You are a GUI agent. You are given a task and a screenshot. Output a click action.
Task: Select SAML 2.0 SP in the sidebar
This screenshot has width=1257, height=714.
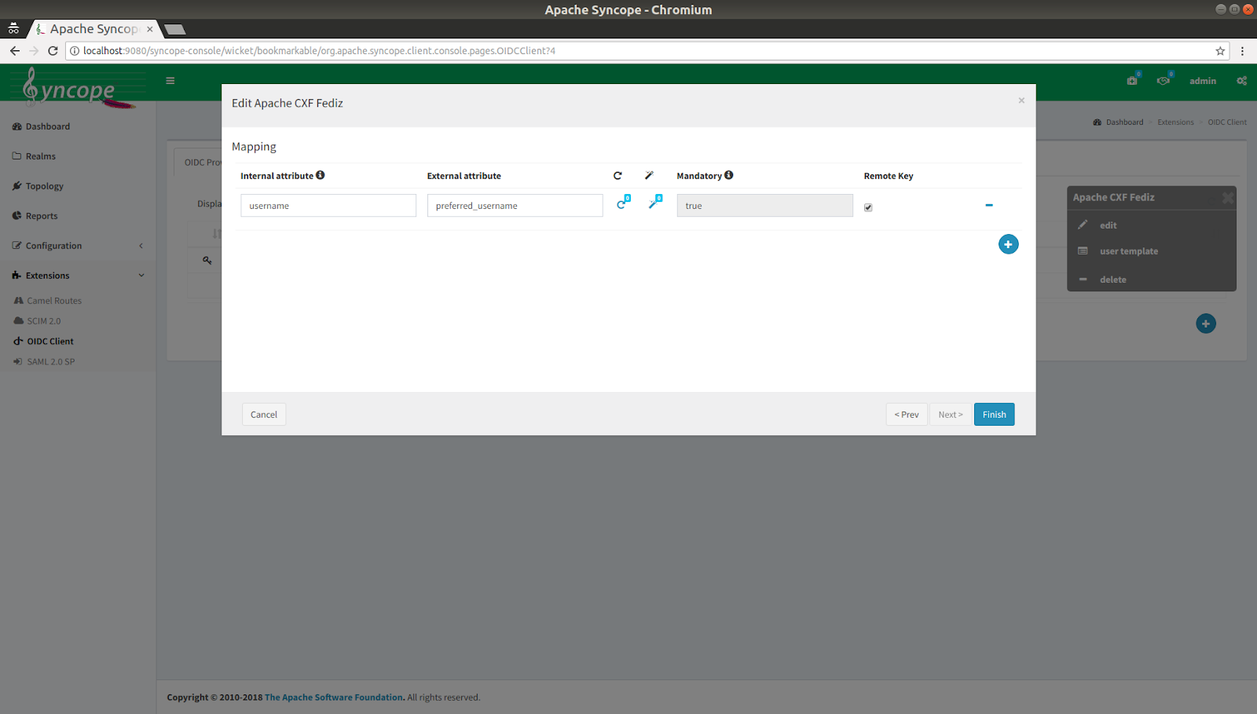[51, 361]
